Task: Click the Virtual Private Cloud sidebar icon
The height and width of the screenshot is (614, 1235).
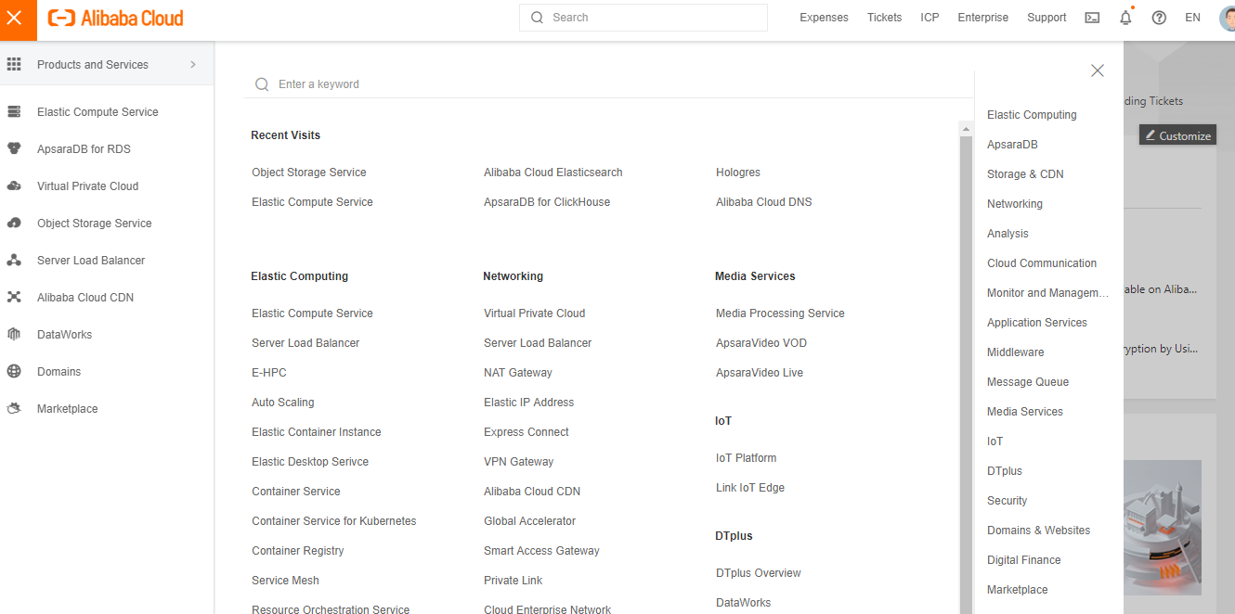Action: click(x=14, y=185)
